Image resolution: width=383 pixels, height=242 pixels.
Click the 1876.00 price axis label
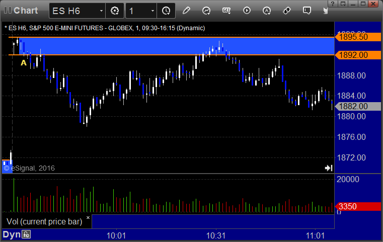pos(351,137)
